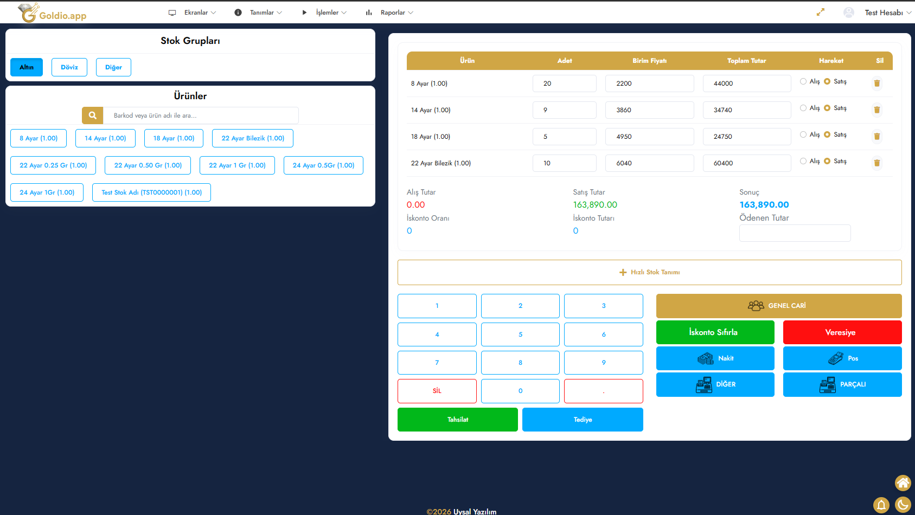
Task: Click the search magnifier icon in Ürünler
Action: 93,115
